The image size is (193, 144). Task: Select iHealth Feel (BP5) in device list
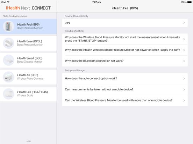(x=28, y=26)
